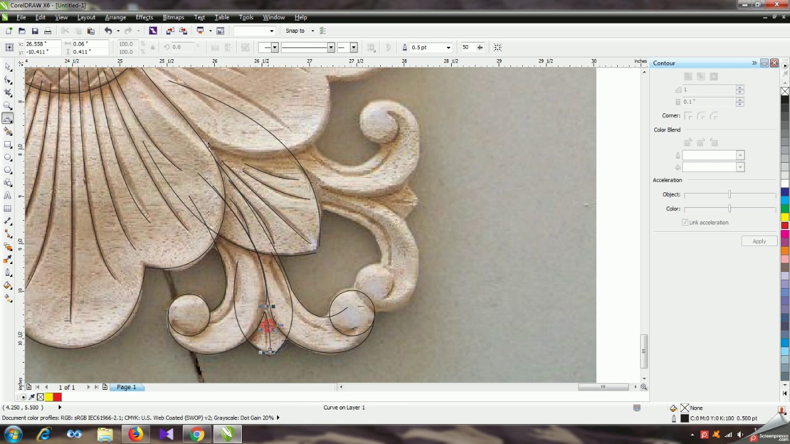Click the Apply button in Contour
Viewport: 790px width, 444px height.
click(759, 242)
